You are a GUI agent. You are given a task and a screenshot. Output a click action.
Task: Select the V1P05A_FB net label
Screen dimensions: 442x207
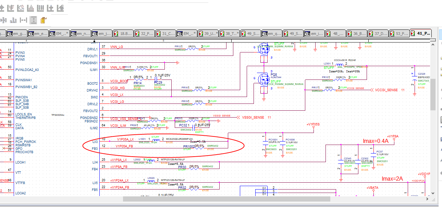pyautogui.click(x=125, y=146)
